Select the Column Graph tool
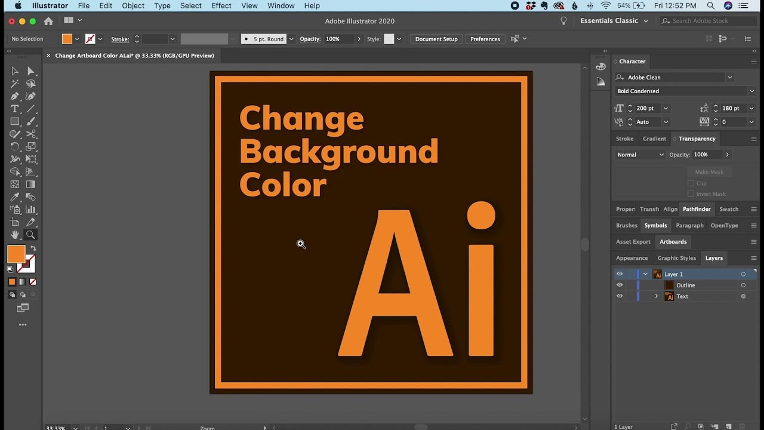The height and width of the screenshot is (430, 764). click(x=30, y=210)
